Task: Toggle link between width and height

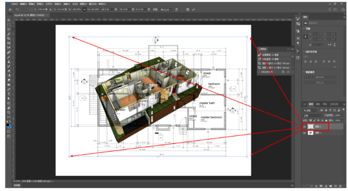Action: coord(85,9)
